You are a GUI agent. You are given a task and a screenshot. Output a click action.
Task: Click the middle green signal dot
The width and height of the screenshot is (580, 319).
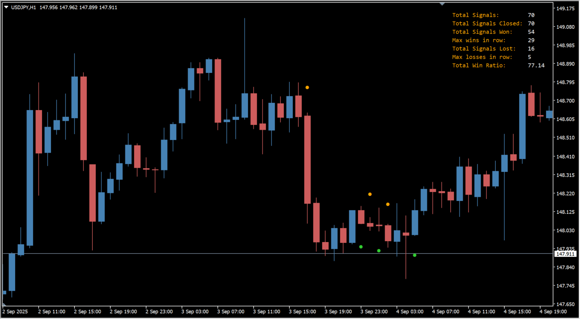(379, 251)
